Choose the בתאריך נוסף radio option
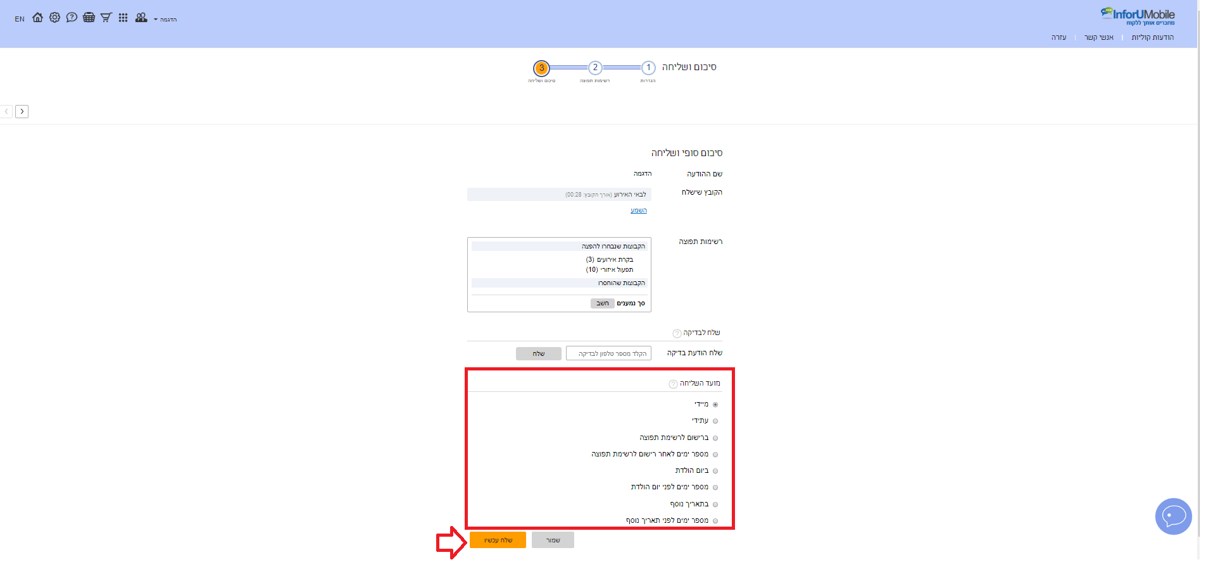This screenshot has width=1206, height=562. click(715, 504)
